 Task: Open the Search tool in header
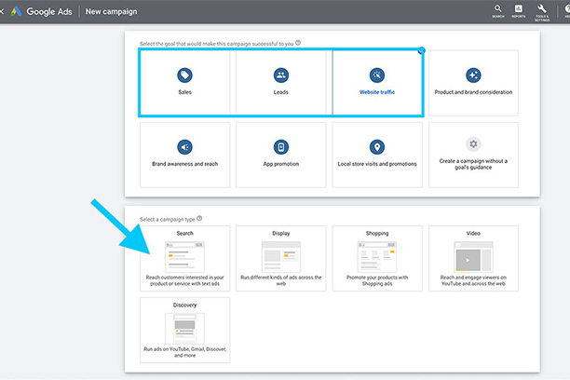point(498,11)
